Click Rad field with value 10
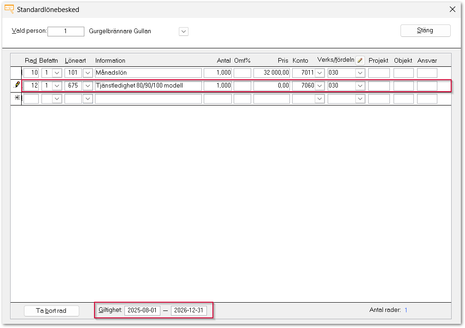The width and height of the screenshot is (465, 328). (x=31, y=73)
